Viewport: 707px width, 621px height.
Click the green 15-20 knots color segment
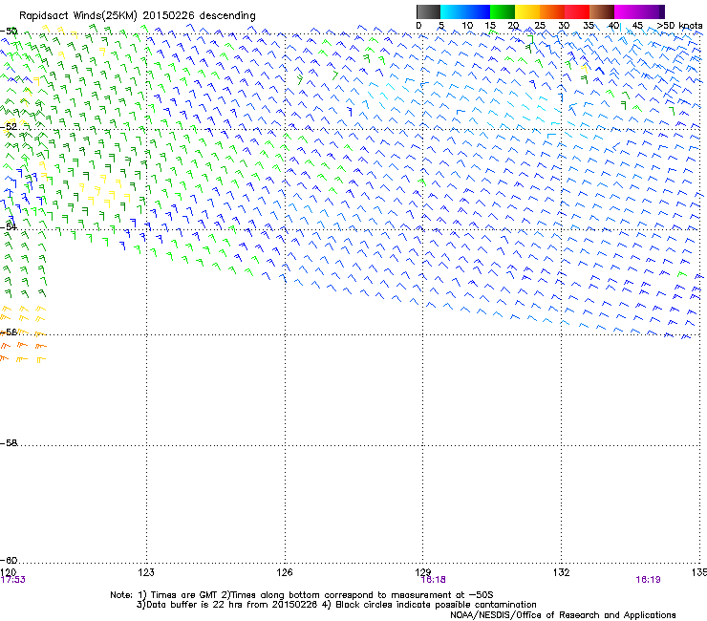pos(503,11)
